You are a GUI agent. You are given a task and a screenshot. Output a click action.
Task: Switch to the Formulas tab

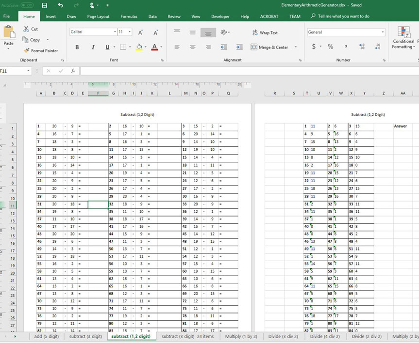click(x=129, y=16)
